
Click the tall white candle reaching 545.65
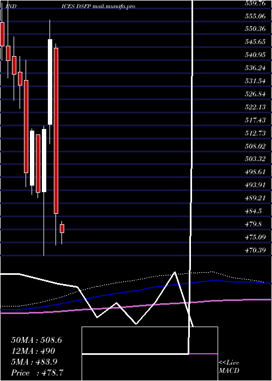pyautogui.click(x=50, y=82)
